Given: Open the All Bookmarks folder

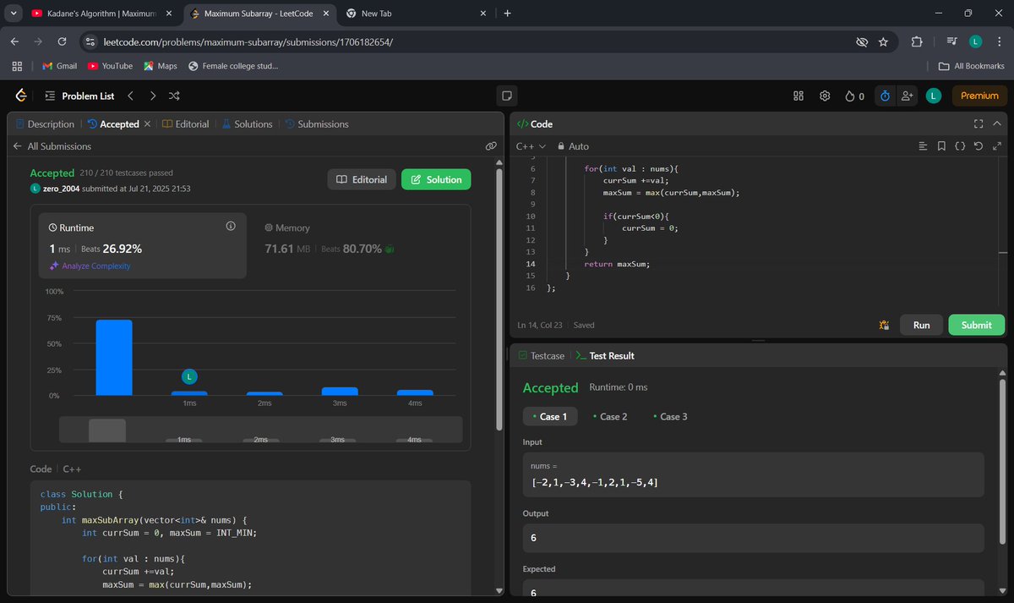Looking at the screenshot, I should [x=972, y=66].
